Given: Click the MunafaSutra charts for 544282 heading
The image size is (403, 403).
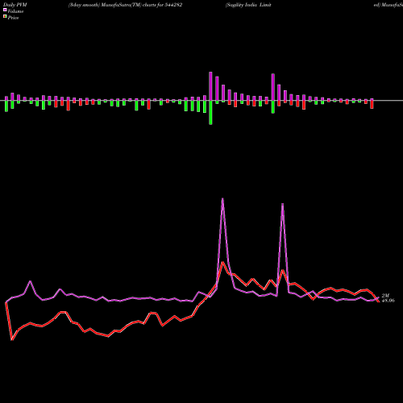Looking at the screenshot, I should pos(125,5).
